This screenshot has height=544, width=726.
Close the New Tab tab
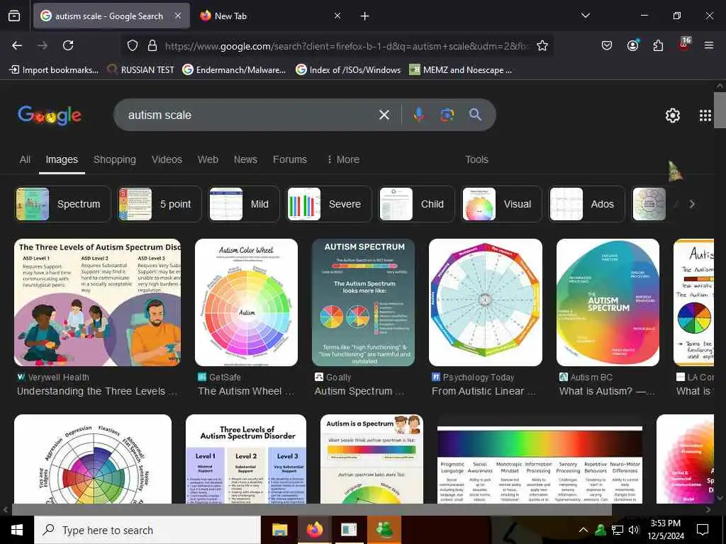(x=337, y=16)
